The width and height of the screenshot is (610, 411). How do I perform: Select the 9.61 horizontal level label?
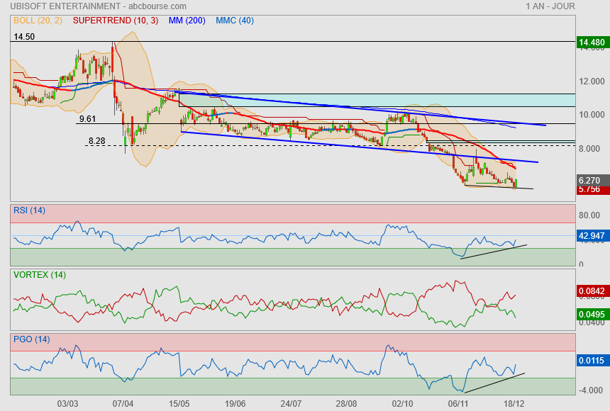click(x=87, y=118)
